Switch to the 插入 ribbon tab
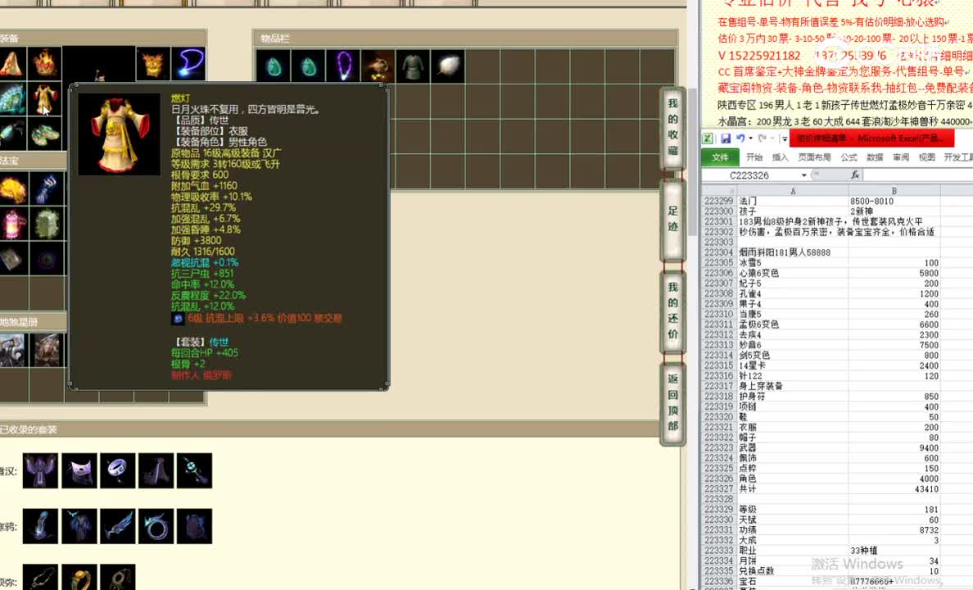Viewport: 973px width, 590px height. (x=780, y=157)
